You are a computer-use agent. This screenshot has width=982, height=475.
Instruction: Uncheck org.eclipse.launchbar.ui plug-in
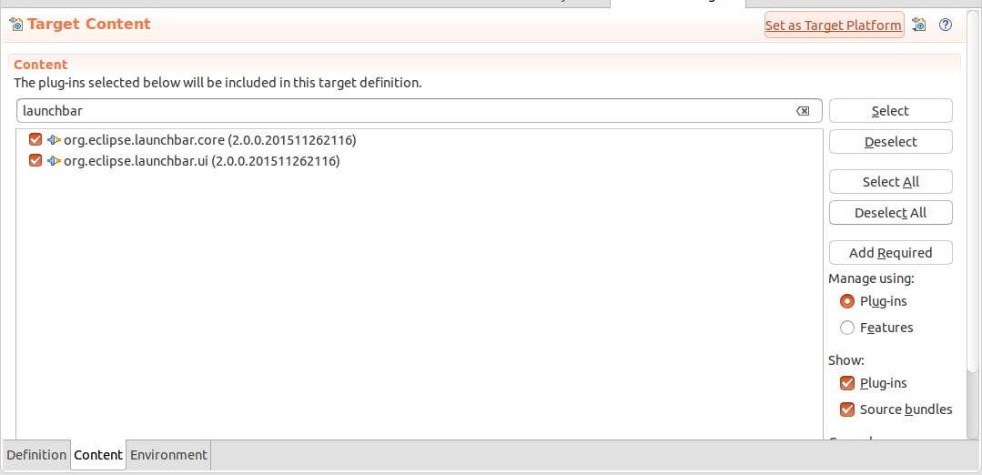35,161
